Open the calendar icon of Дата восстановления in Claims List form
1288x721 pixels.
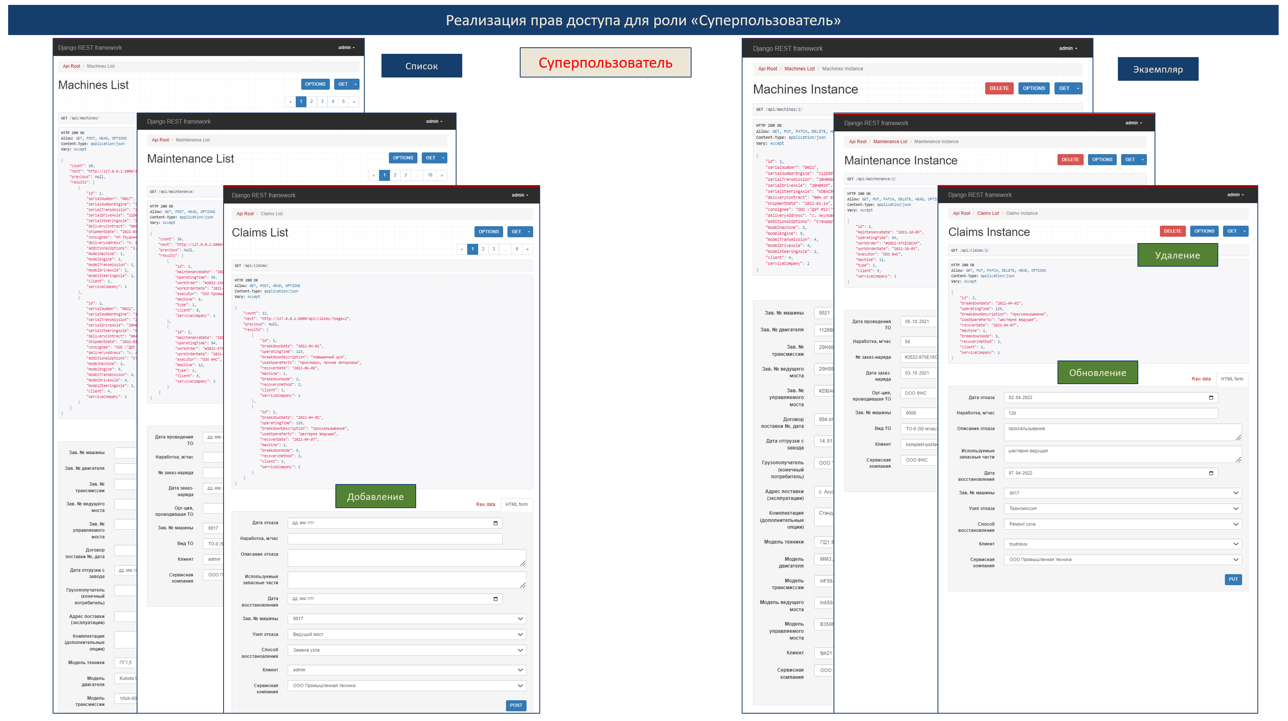coord(496,599)
